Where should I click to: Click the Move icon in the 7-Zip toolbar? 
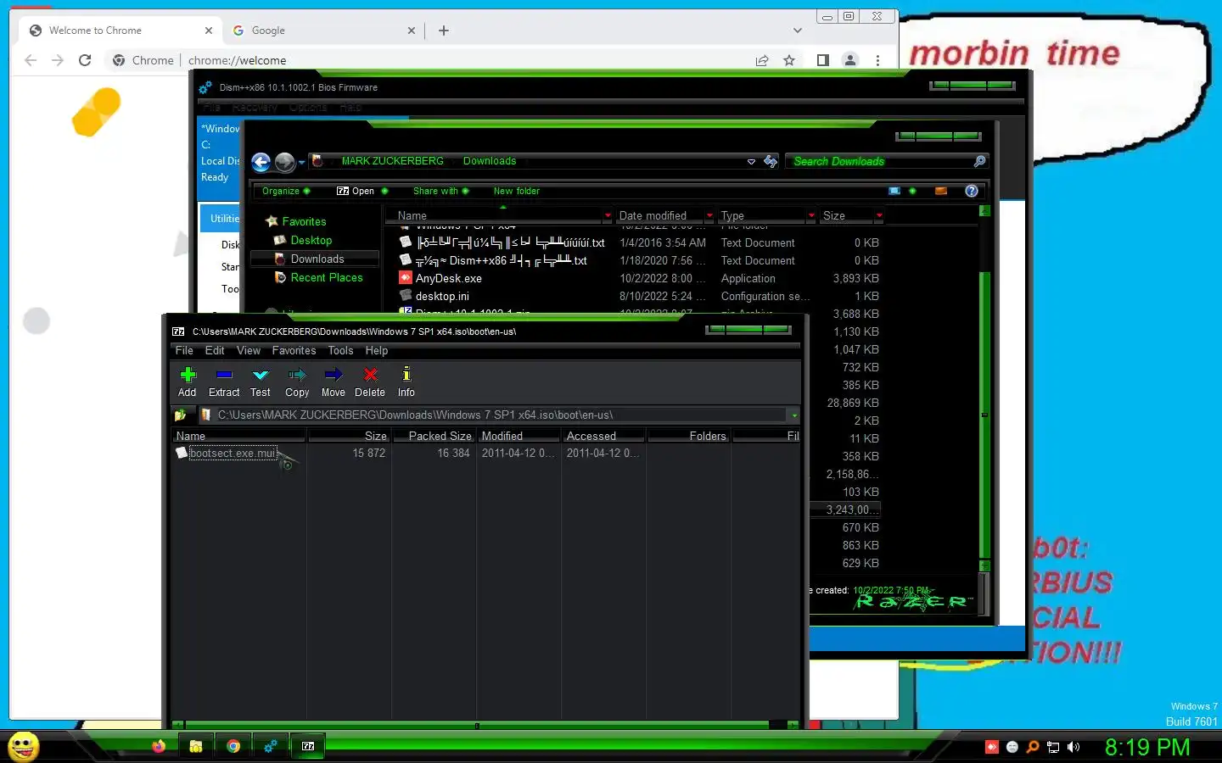point(334,381)
